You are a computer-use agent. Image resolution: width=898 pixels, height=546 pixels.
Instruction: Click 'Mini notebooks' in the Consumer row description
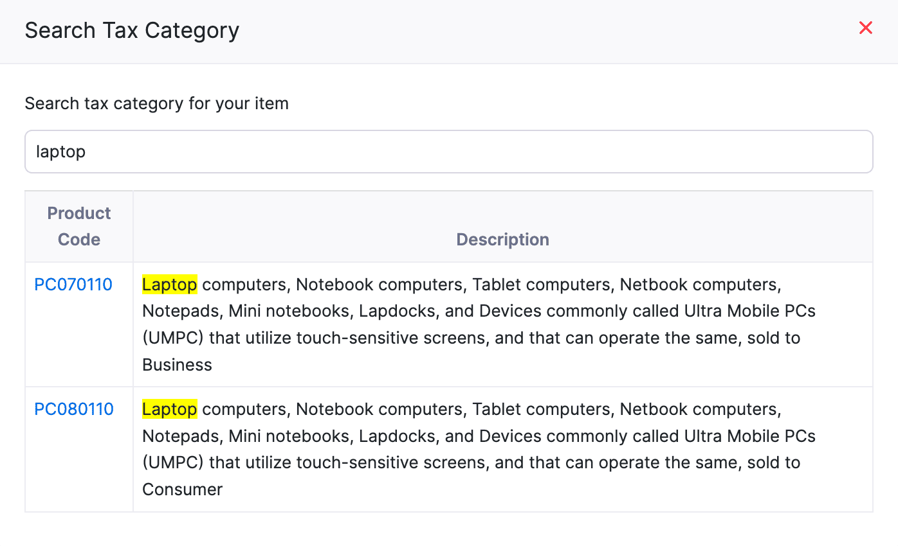click(289, 436)
